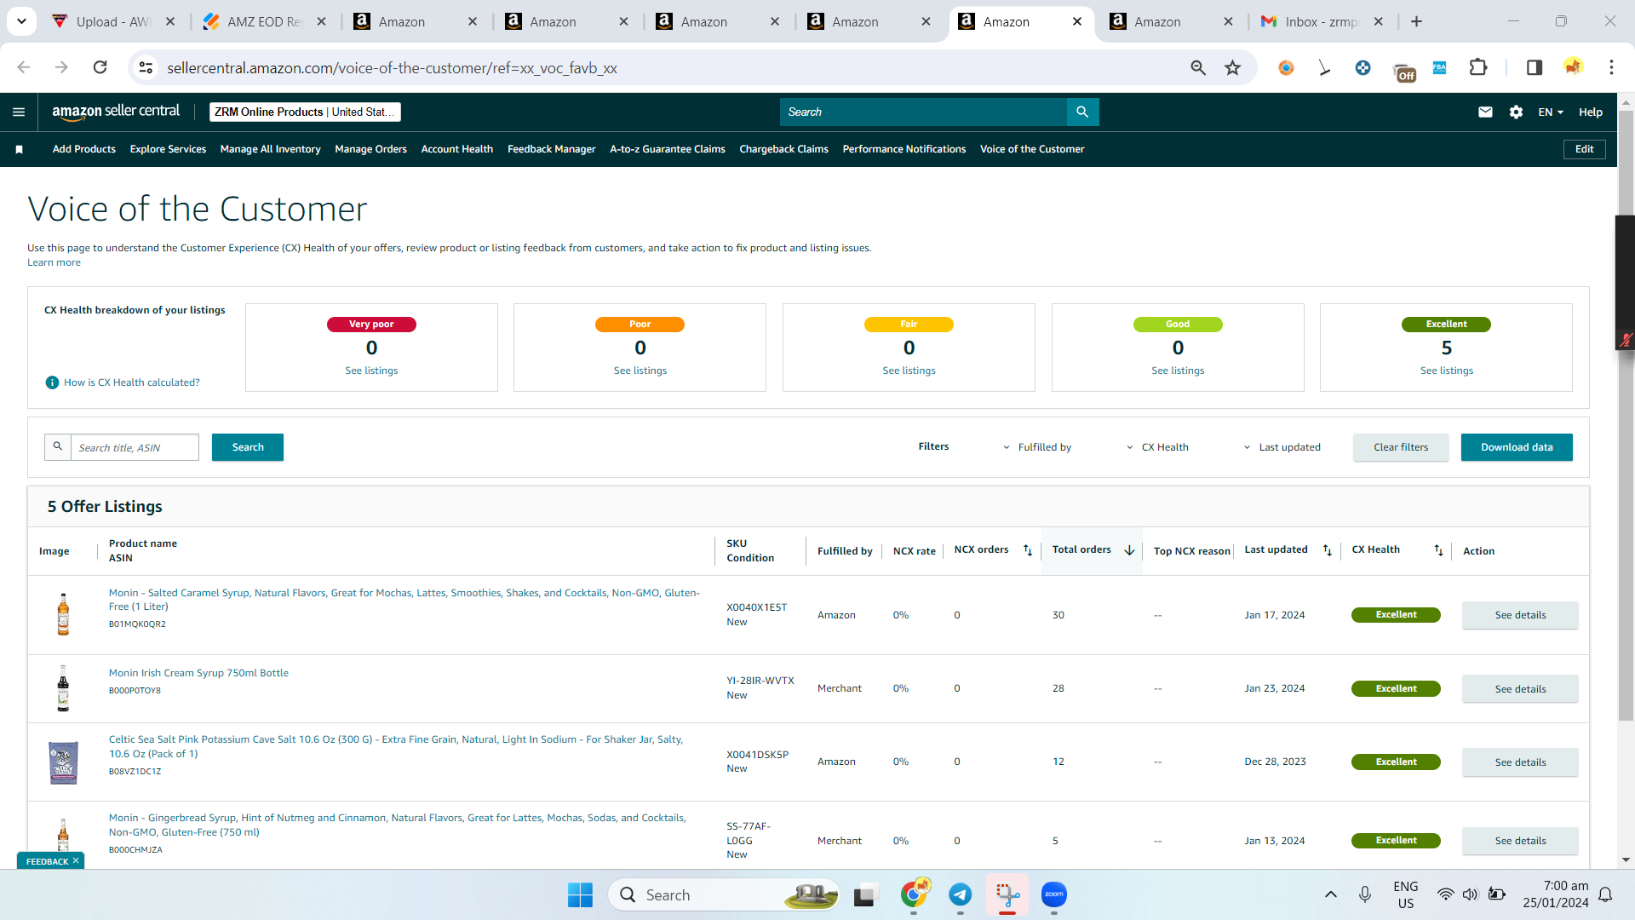This screenshot has width=1635, height=920.
Task: See details for Celtic Sea Salt listing
Action: click(1520, 762)
